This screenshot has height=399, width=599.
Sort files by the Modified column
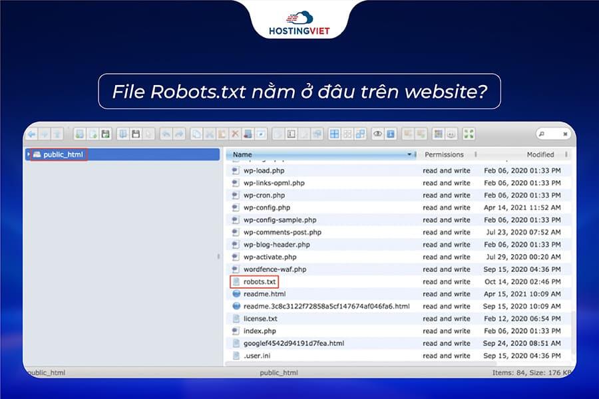point(541,154)
